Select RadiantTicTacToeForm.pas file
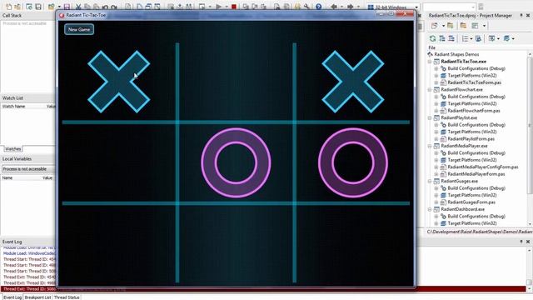Viewport: 533px width, 300px height. [x=474, y=82]
